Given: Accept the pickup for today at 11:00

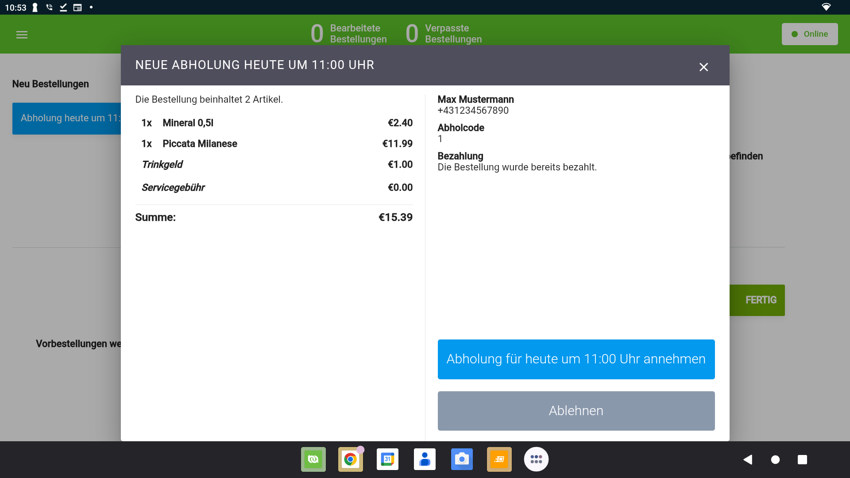Looking at the screenshot, I should (576, 359).
